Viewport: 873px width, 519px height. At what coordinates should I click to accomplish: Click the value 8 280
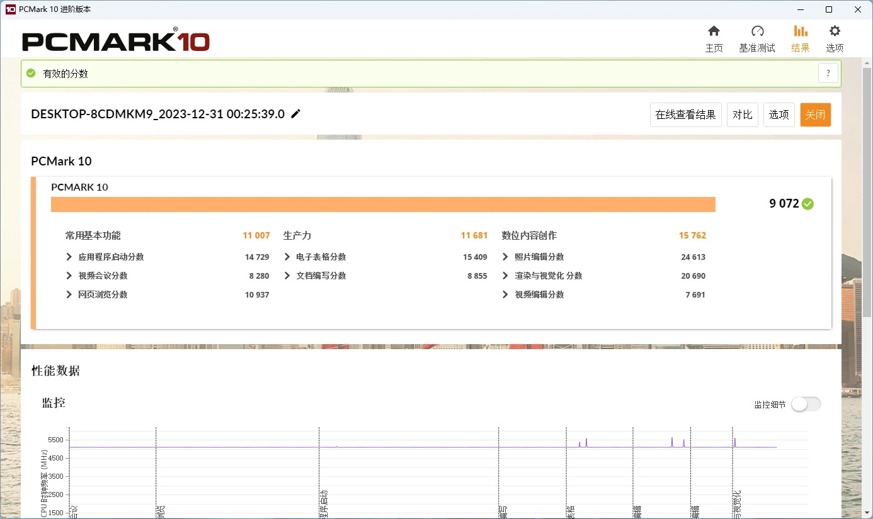tap(259, 276)
